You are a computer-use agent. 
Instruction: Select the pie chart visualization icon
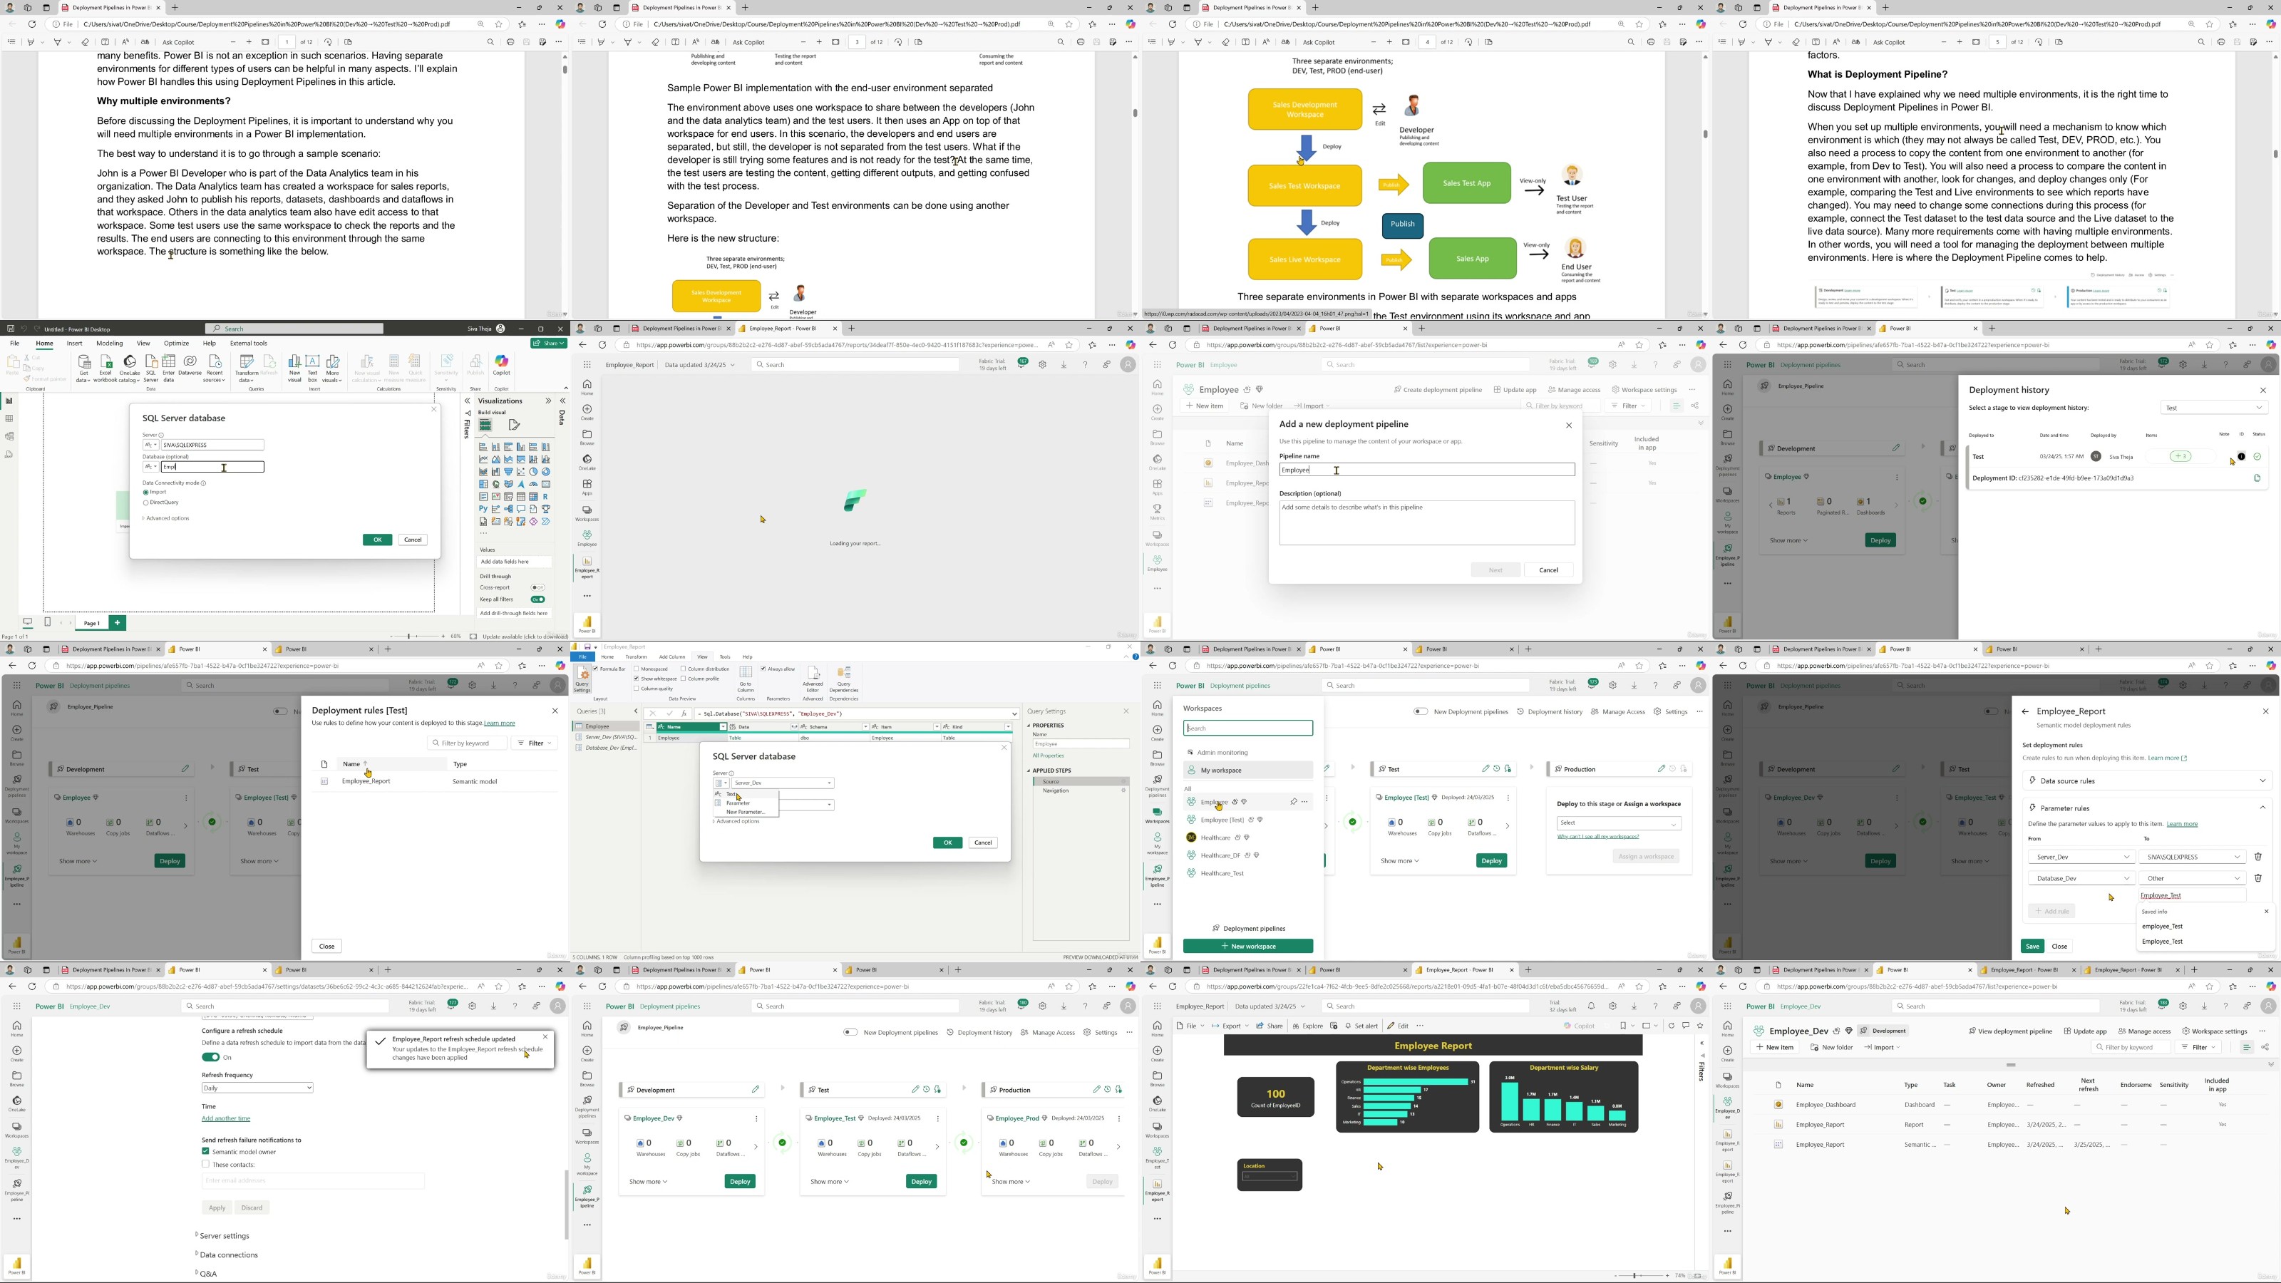[x=533, y=472]
